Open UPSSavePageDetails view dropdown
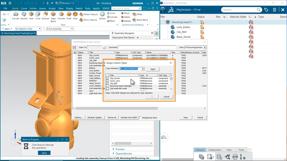 click(x=204, y=47)
